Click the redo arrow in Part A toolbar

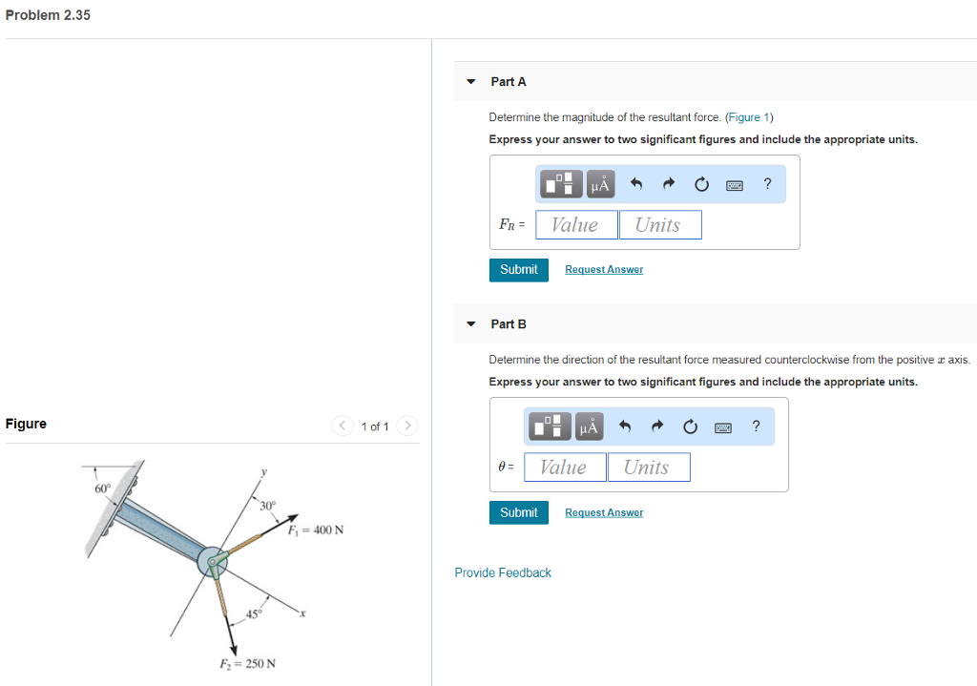click(668, 183)
